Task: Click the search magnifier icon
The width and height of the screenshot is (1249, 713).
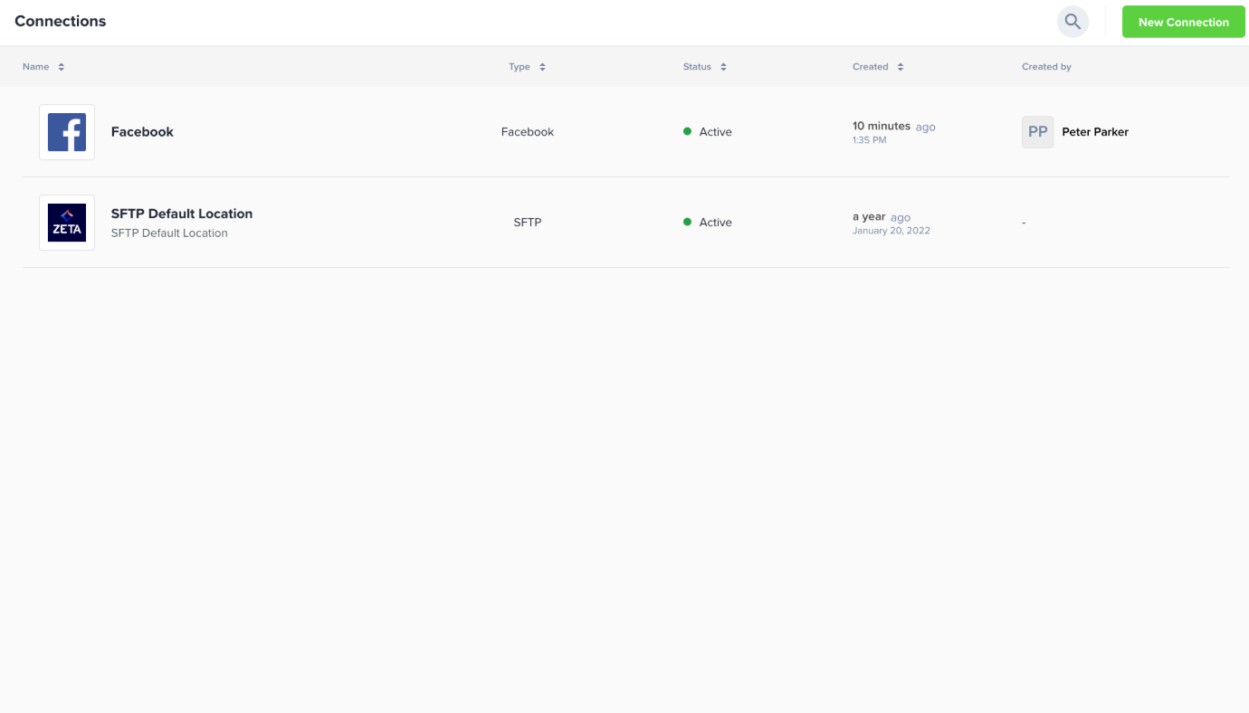Action: coord(1073,22)
